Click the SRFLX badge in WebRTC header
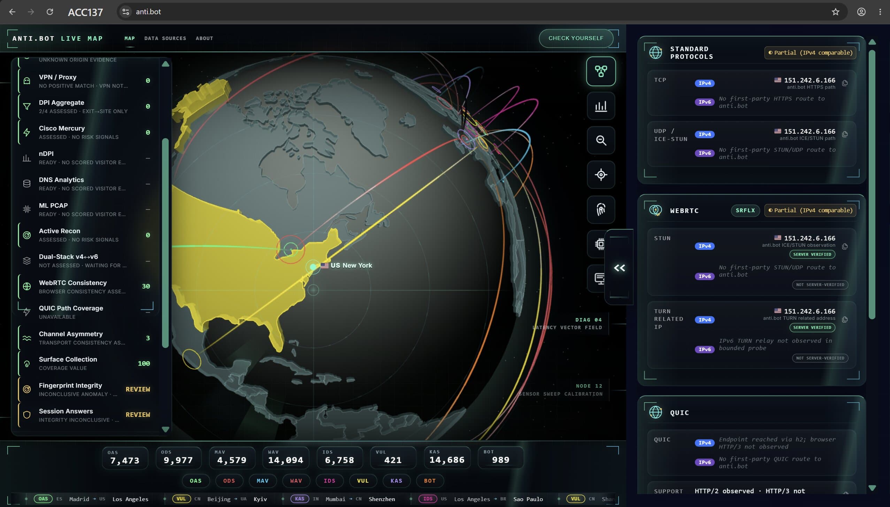 [x=745, y=210]
